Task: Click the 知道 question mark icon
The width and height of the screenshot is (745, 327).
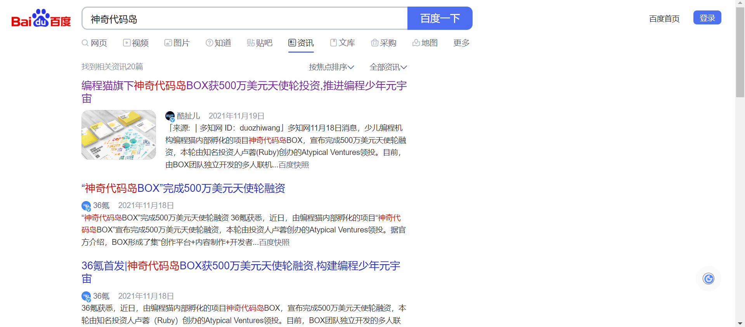Action: [210, 43]
